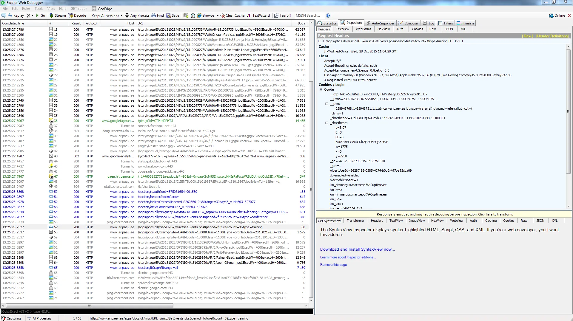The height and width of the screenshot is (321, 573).
Task: Click the [Raw] headers link
Action: click(527, 36)
